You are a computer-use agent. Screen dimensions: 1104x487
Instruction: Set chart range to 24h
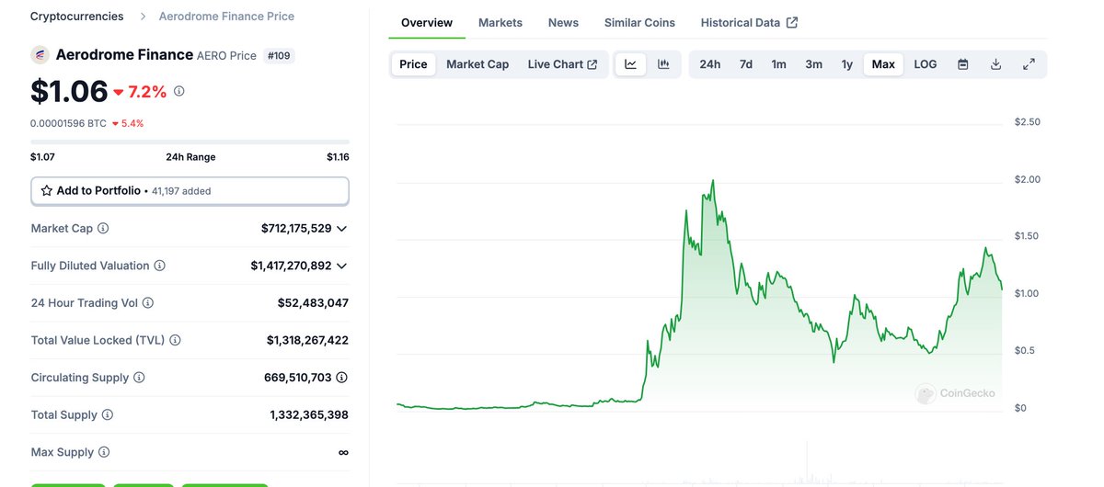[x=710, y=64]
